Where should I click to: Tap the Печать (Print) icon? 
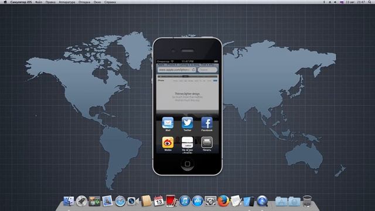207,142
